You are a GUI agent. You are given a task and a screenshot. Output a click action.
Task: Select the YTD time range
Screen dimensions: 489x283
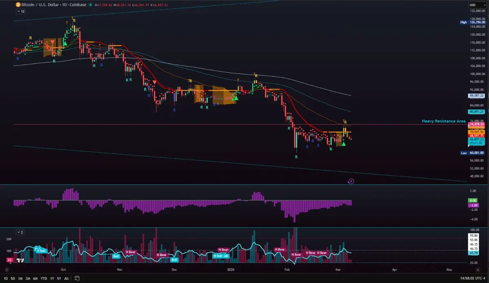point(44,279)
